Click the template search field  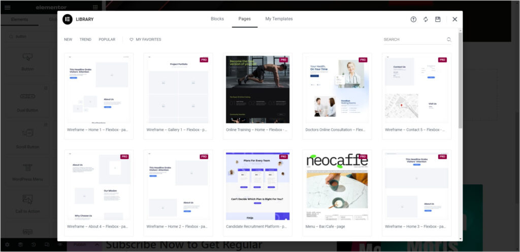(417, 39)
